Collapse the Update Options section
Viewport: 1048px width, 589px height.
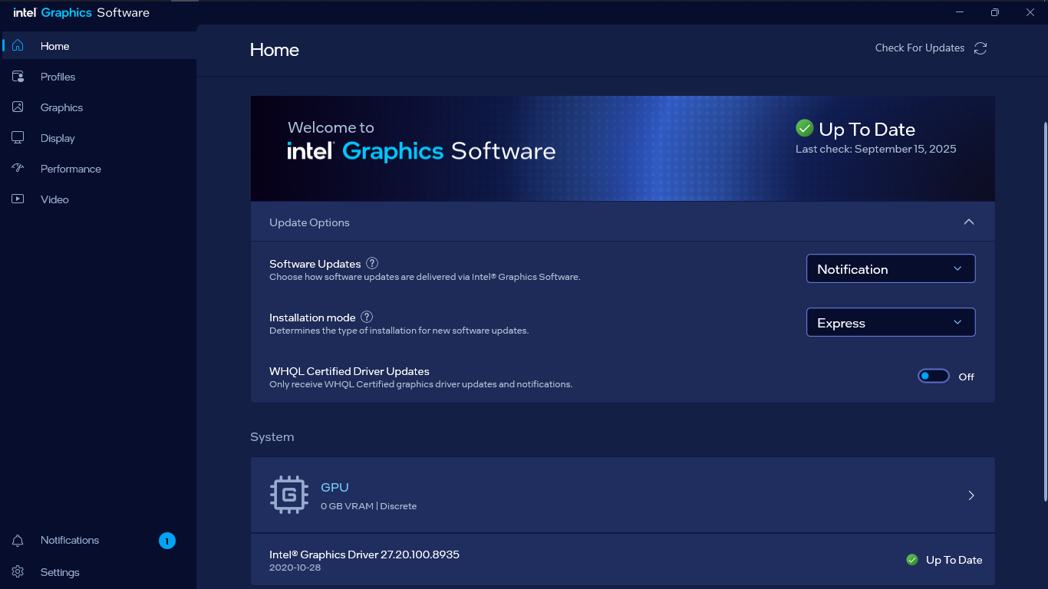969,222
